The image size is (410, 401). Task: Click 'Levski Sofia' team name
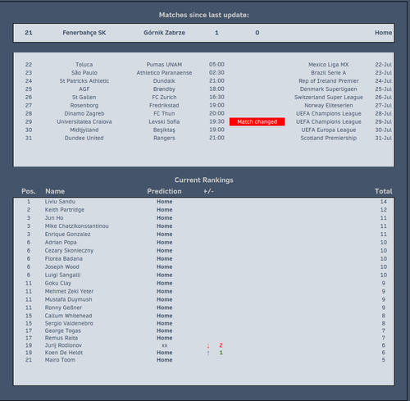point(164,121)
